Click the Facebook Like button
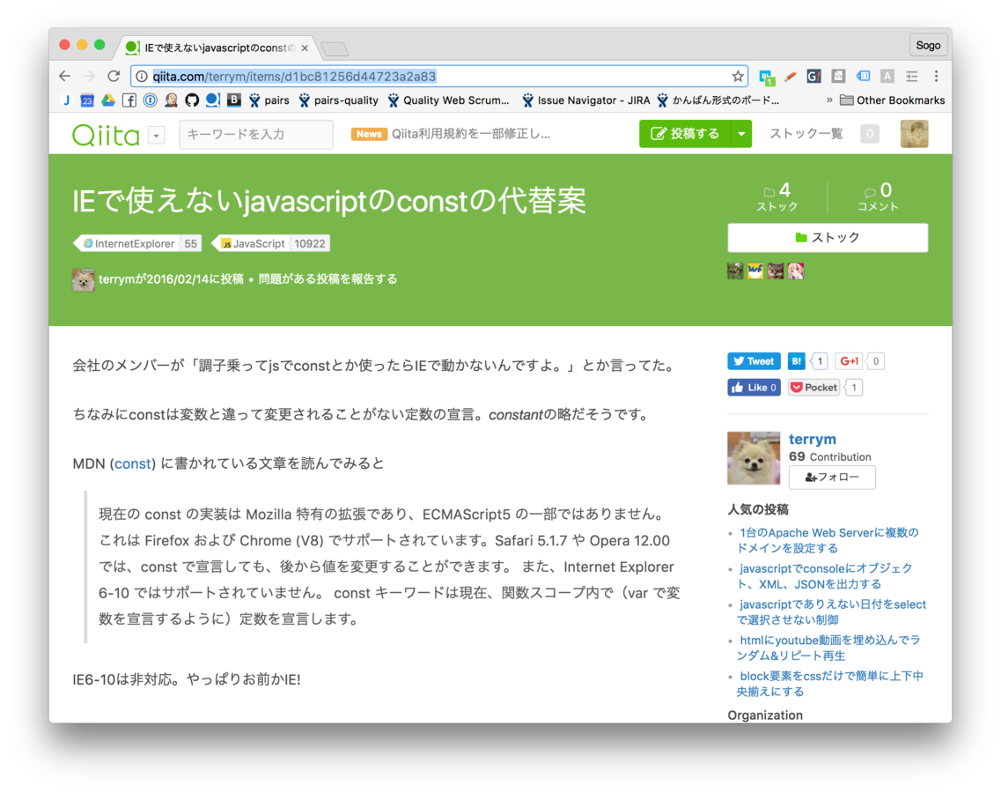Screen dimensions: 1001x793 pyautogui.click(x=754, y=387)
